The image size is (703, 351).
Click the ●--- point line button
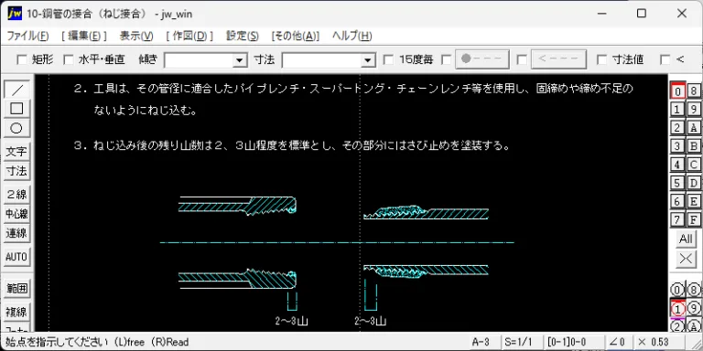pos(482,59)
